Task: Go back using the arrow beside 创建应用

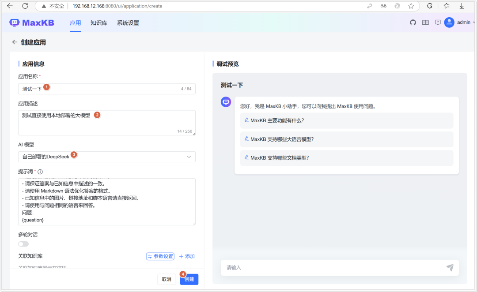Action: tap(15, 42)
